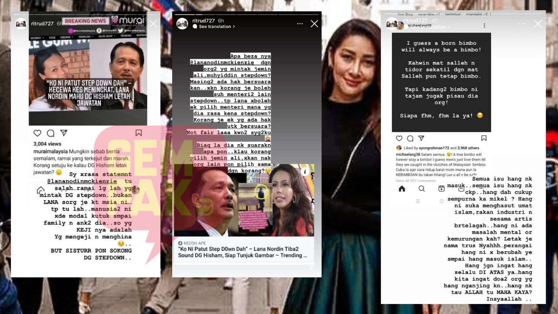Tap Search tab in right story nav bar
The image size is (558, 314).
tap(422, 188)
